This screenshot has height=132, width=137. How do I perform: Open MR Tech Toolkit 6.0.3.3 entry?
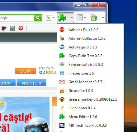pyautogui.click(x=90, y=125)
